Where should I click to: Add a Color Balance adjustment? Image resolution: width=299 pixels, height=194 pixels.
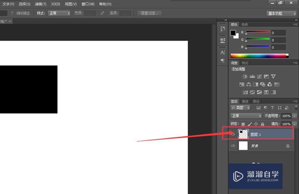click(x=249, y=84)
